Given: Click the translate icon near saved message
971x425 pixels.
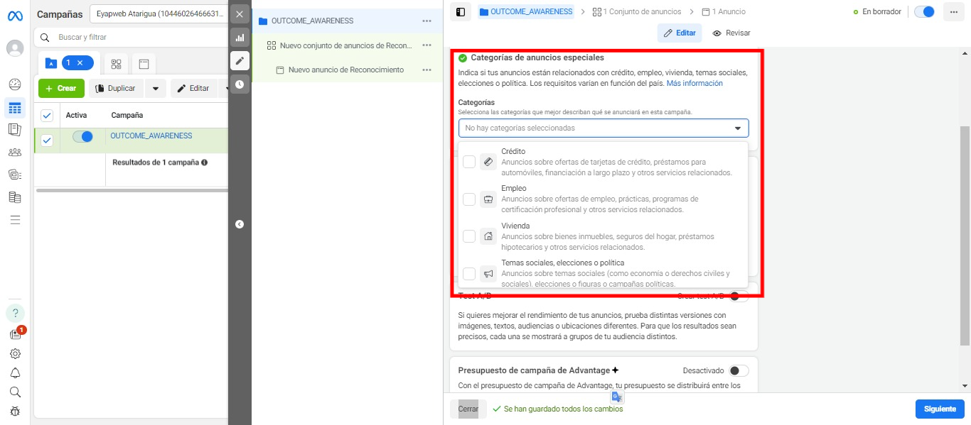Looking at the screenshot, I should click(x=617, y=397).
